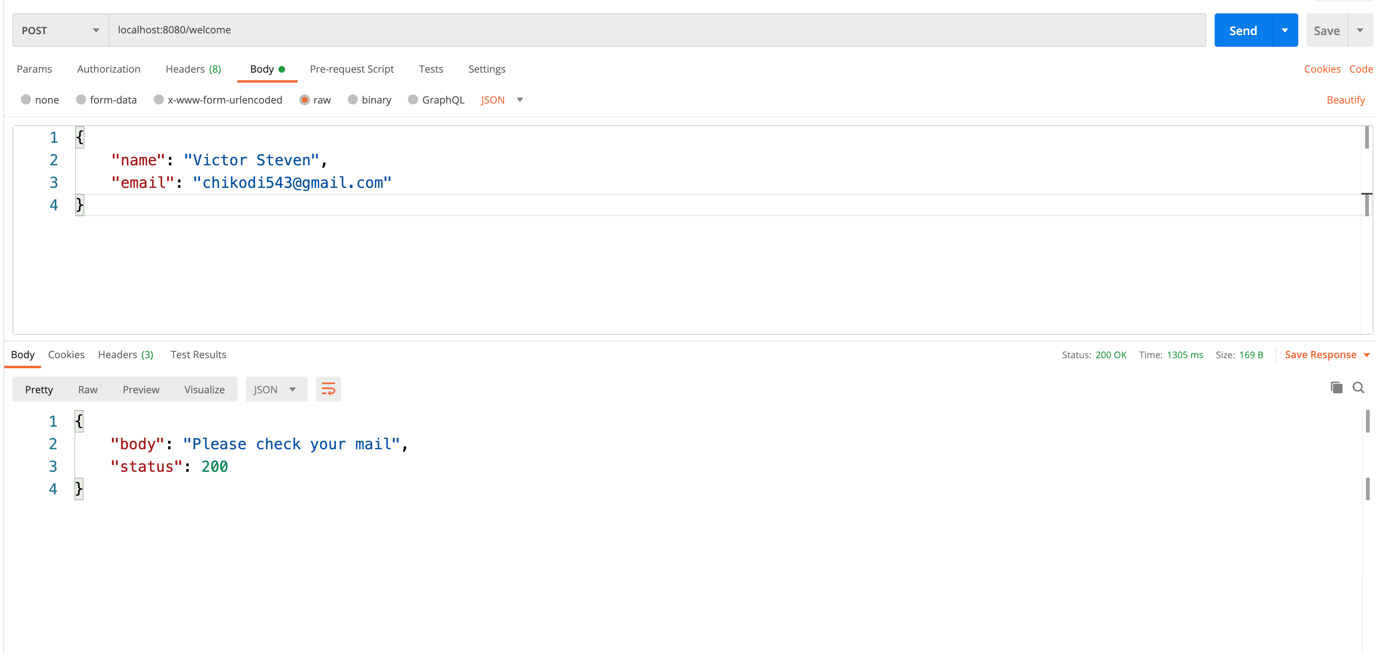Click the Save button

point(1327,30)
